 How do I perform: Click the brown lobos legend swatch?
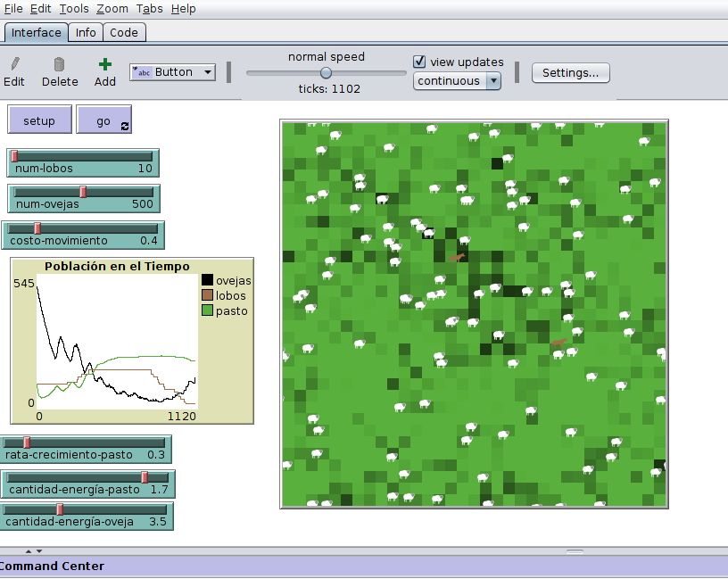coord(208,295)
